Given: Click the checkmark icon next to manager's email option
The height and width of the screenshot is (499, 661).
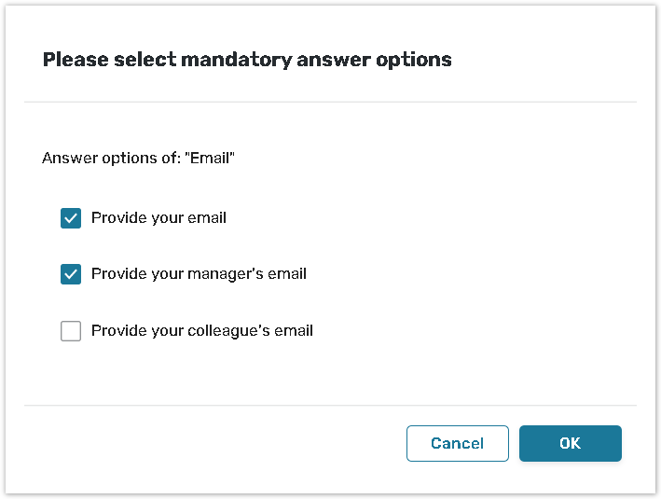Looking at the screenshot, I should click(x=71, y=274).
